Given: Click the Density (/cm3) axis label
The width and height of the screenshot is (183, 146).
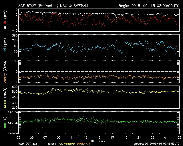Looking at the screenshot, I should [x=5, y=72].
